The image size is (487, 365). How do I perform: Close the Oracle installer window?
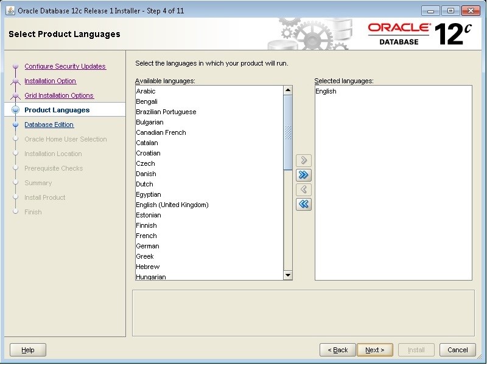pyautogui.click(x=471, y=11)
